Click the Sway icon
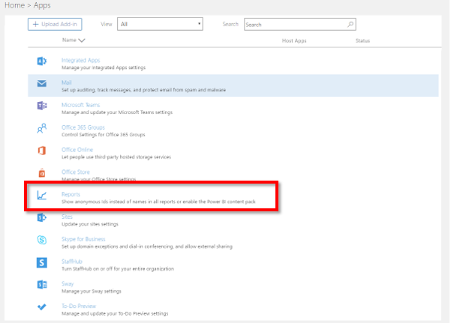The height and width of the screenshot is (323, 454). (42, 285)
